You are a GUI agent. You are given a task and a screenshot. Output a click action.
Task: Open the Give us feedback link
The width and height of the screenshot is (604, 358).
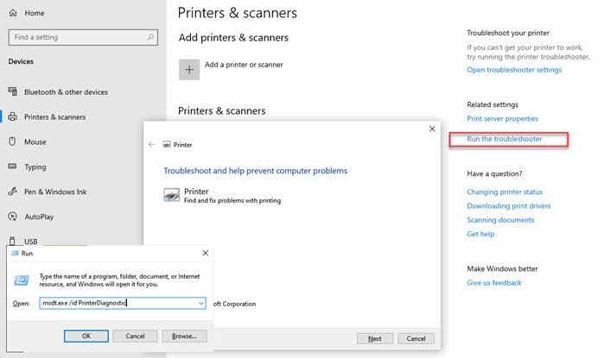point(493,283)
